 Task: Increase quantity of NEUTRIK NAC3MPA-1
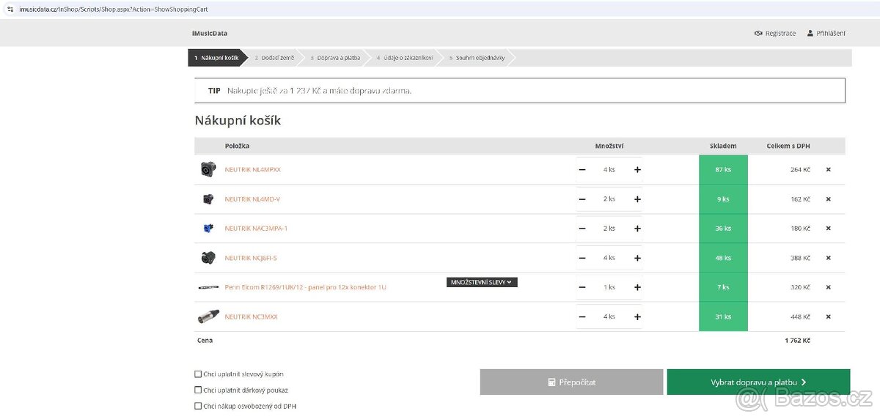point(637,229)
